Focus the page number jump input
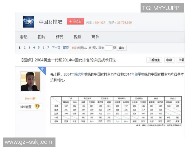 pos(109,48)
